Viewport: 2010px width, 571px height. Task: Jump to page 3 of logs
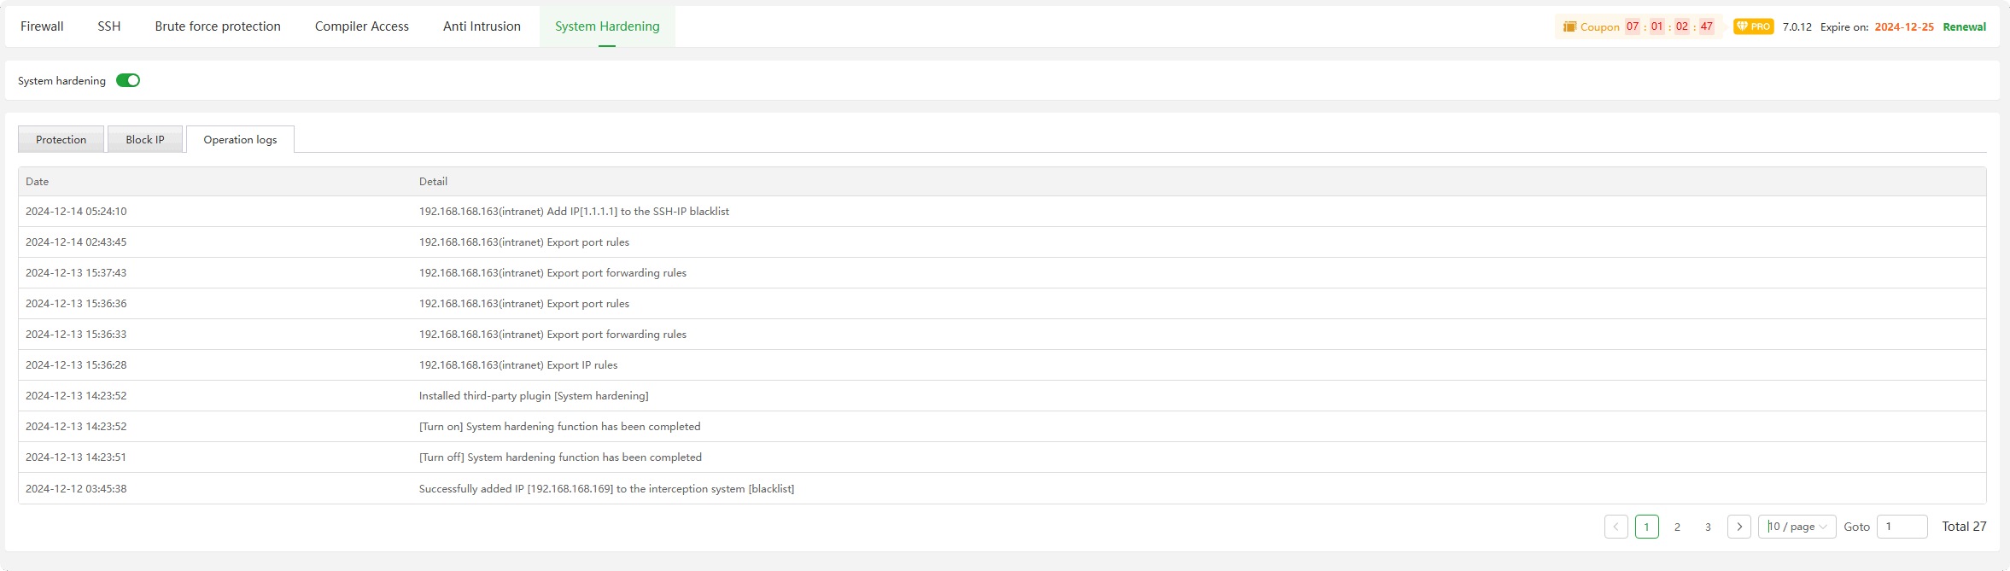click(1708, 527)
